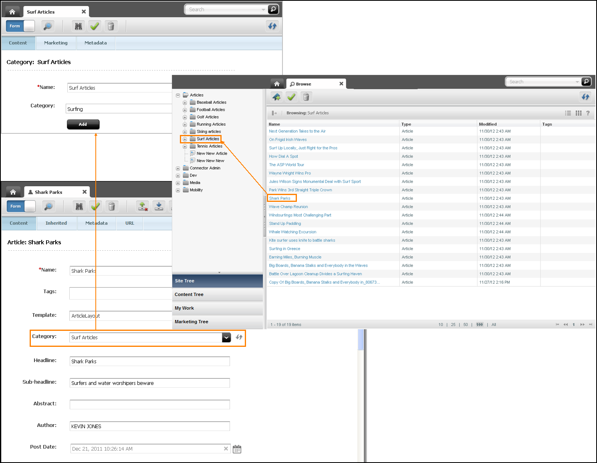The width and height of the screenshot is (597, 463).
Task: Sort list by Modified column header
Action: click(488, 124)
